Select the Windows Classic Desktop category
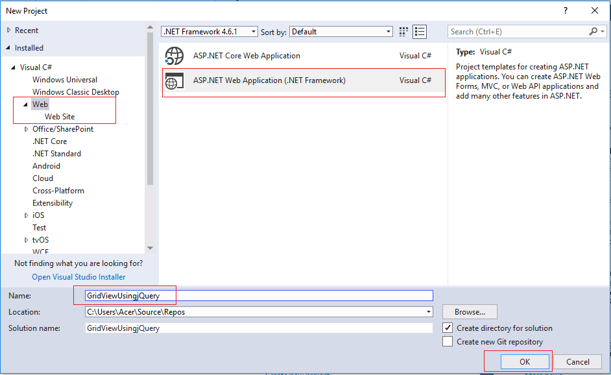The width and height of the screenshot is (611, 375). (x=73, y=91)
